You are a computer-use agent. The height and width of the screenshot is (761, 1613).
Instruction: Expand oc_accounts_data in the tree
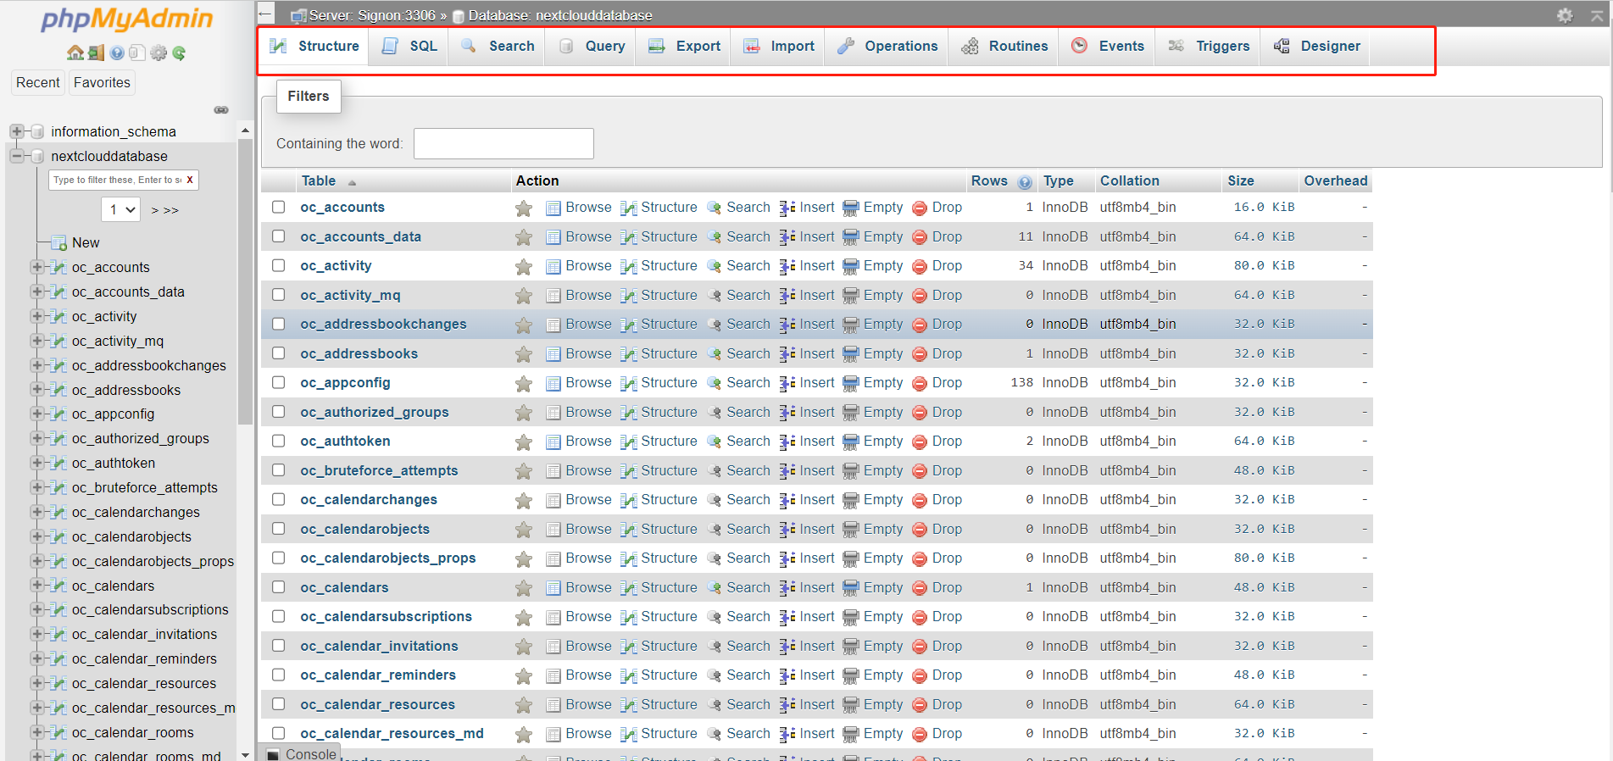tap(36, 292)
